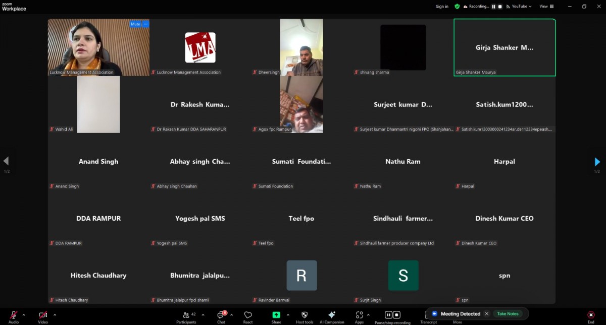Click the spn participant name label

coord(465,300)
